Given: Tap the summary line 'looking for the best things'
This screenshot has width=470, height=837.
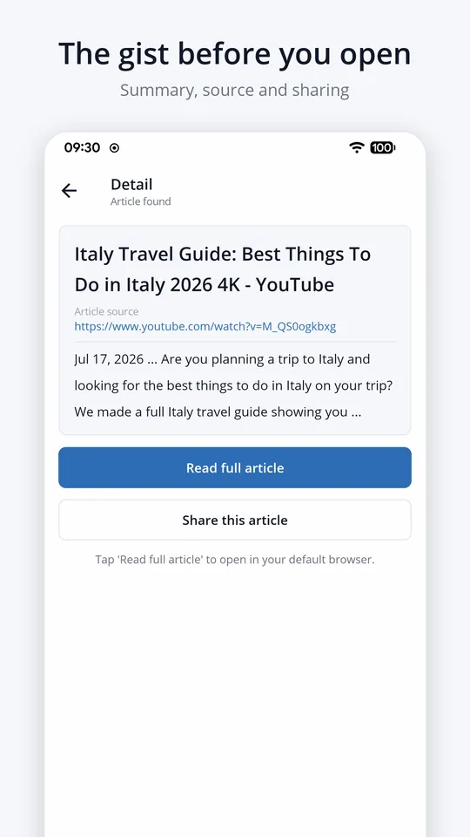Looking at the screenshot, I should pos(233,386).
